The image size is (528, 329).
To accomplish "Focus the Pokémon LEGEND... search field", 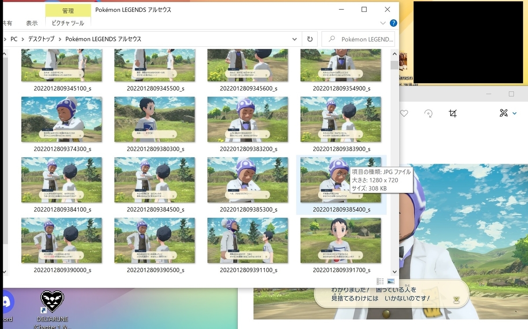I will 358,39.
